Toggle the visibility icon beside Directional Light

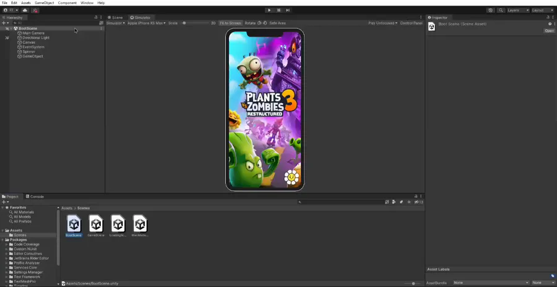7,38
